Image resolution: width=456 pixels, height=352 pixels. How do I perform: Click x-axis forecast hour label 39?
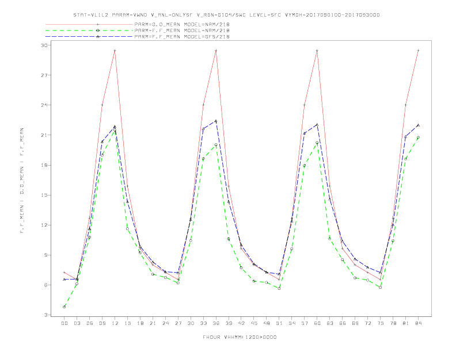click(x=229, y=323)
